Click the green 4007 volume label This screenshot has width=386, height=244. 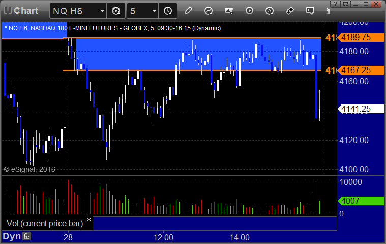[361, 201]
